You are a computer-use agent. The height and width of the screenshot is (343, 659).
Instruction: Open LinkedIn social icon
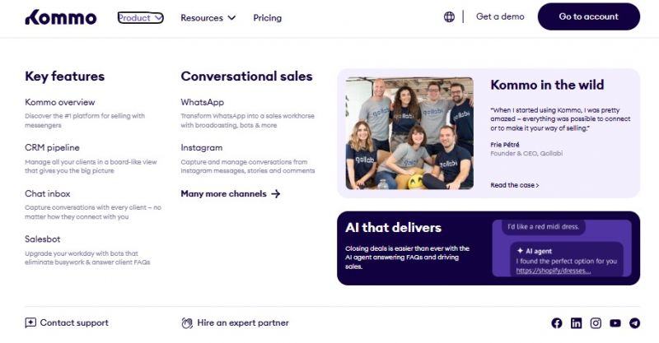point(576,323)
